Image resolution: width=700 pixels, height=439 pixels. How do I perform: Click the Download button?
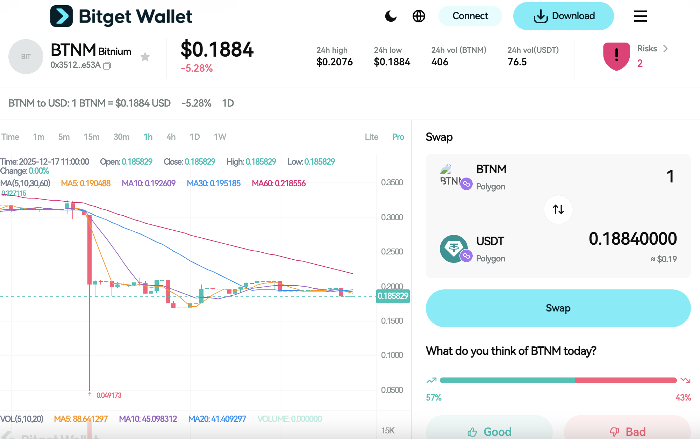(x=563, y=16)
